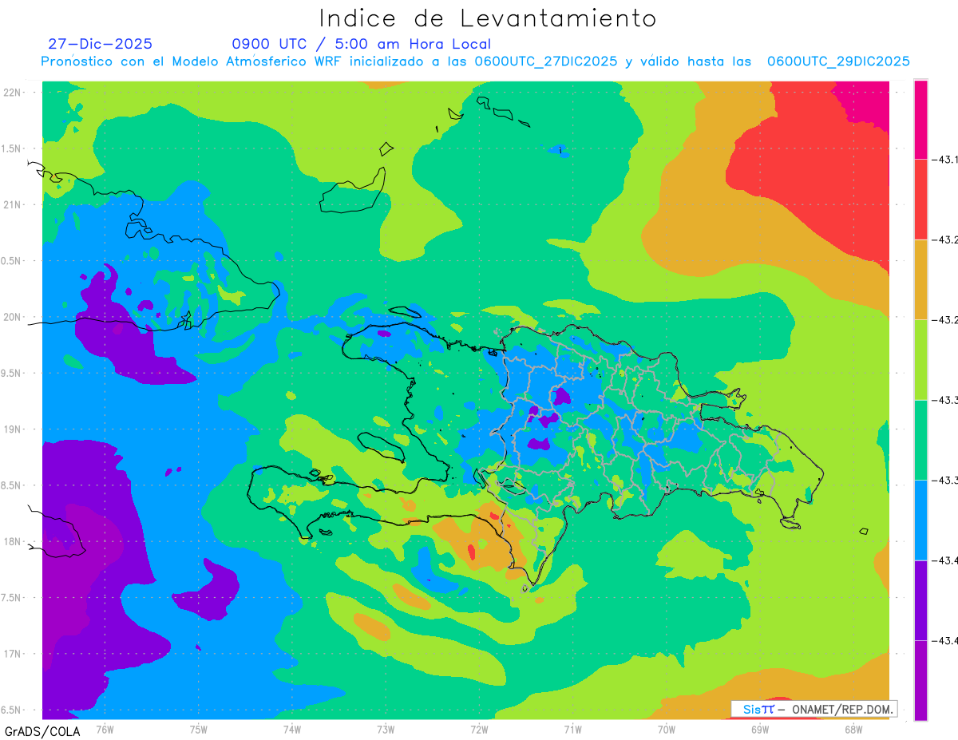Click the '70W' longitude label

pyautogui.click(x=667, y=730)
